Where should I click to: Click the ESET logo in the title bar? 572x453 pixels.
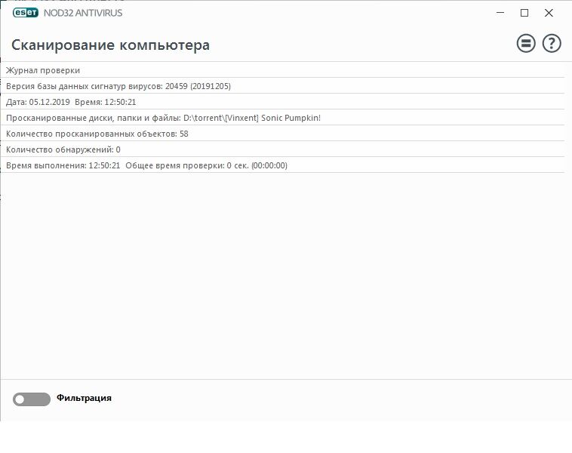click(25, 13)
